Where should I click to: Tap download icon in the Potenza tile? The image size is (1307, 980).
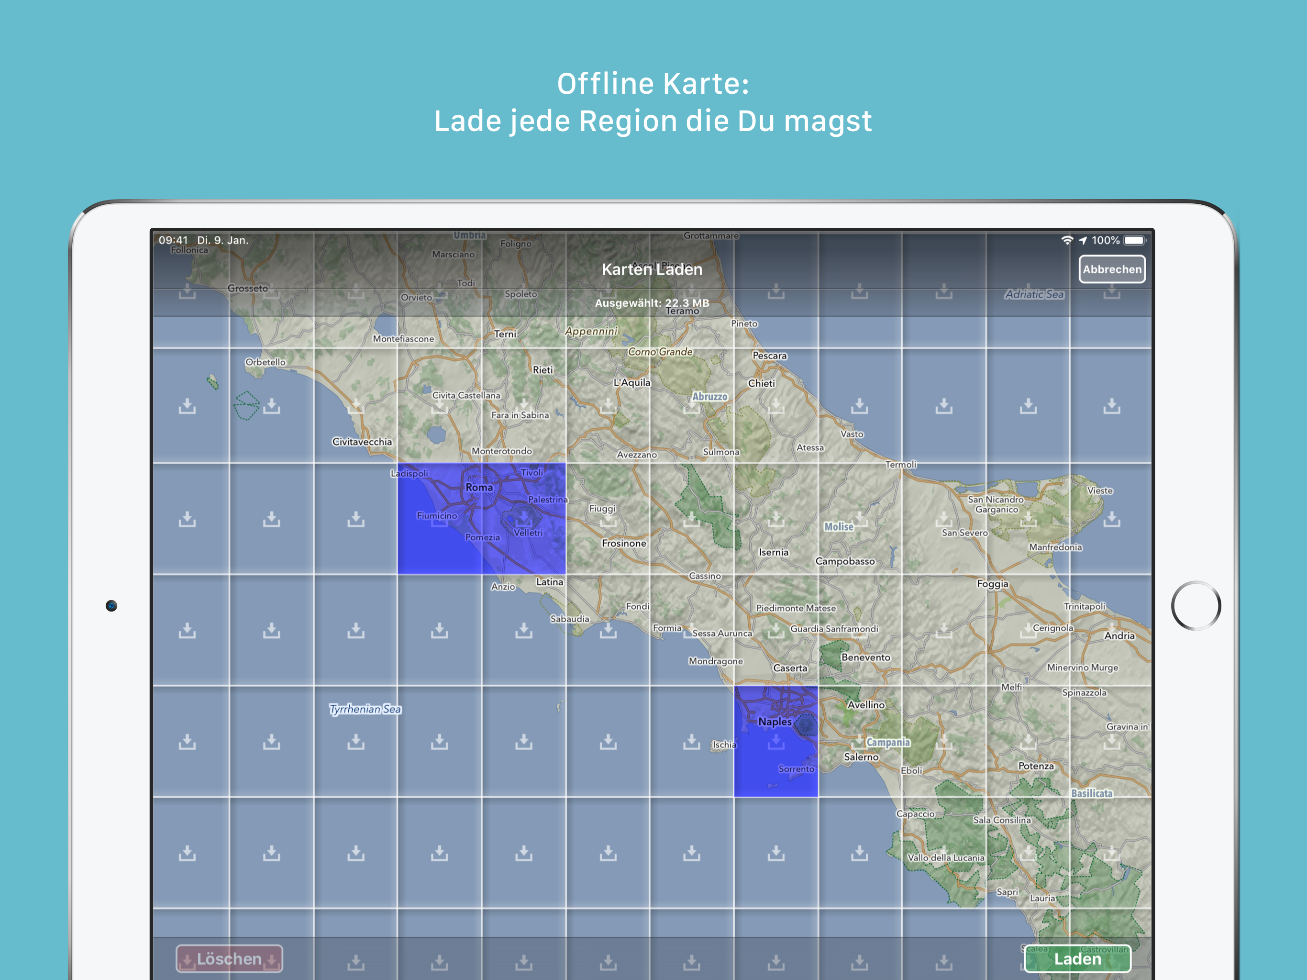(1028, 741)
